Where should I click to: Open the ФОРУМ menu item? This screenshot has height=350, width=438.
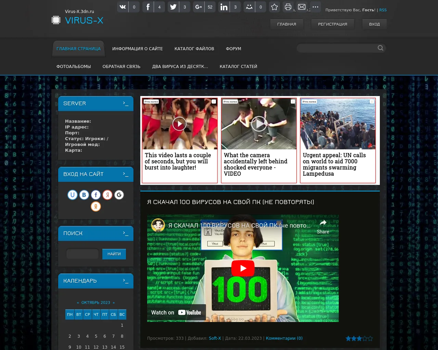pos(233,49)
